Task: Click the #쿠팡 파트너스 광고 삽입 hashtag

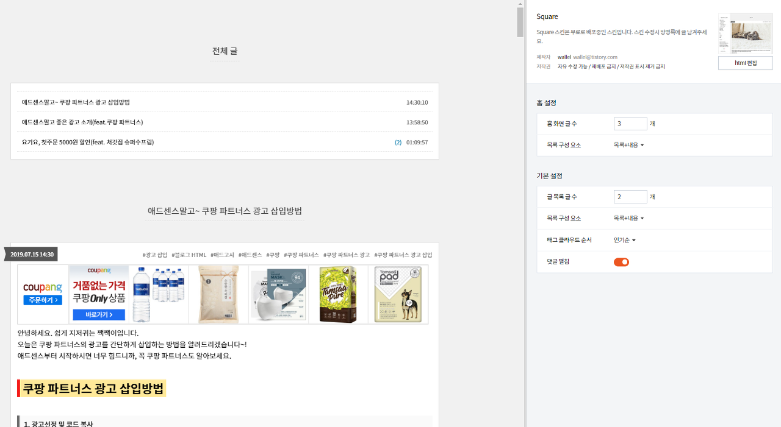Action: click(403, 255)
